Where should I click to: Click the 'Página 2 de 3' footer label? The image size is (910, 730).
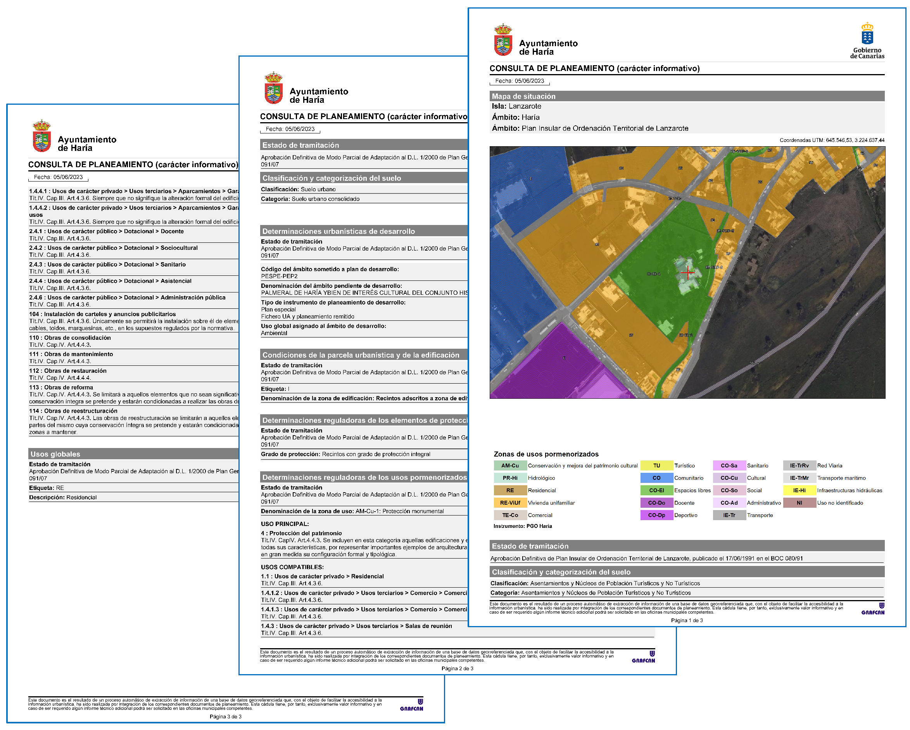(457, 669)
